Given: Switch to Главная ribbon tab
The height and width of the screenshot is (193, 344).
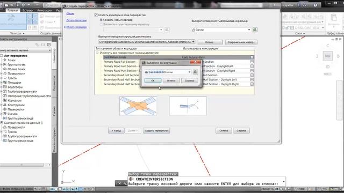Looking at the screenshot, I should click(13, 10).
